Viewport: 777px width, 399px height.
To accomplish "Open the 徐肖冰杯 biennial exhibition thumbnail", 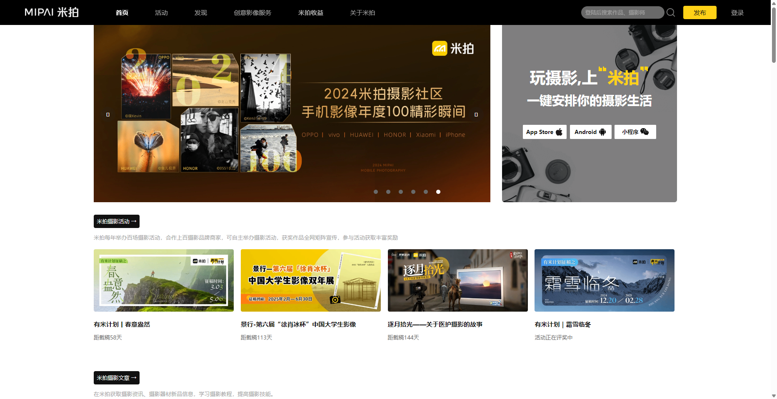I will [x=311, y=280].
